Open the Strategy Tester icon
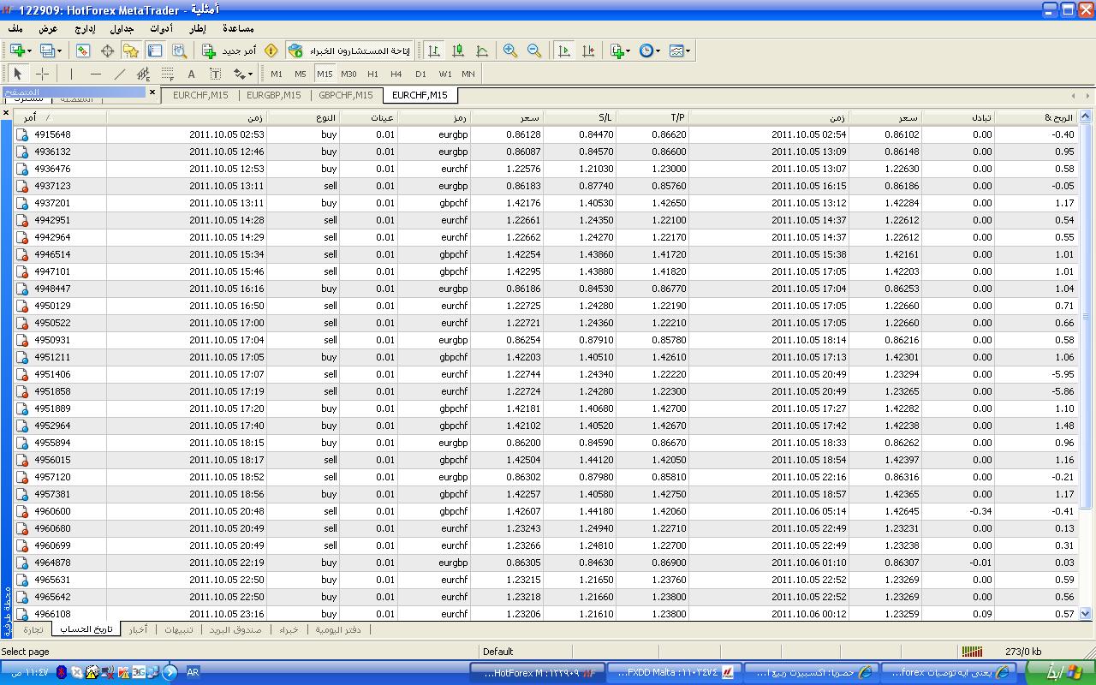The width and height of the screenshot is (1096, 685). tap(179, 51)
